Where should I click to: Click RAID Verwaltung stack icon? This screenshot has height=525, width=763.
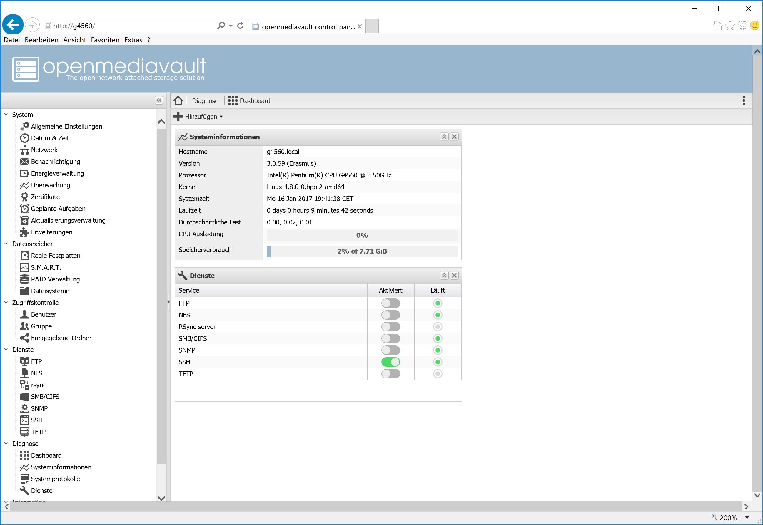click(24, 279)
